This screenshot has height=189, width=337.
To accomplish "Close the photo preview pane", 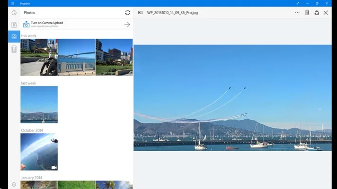I will pos(326,13).
